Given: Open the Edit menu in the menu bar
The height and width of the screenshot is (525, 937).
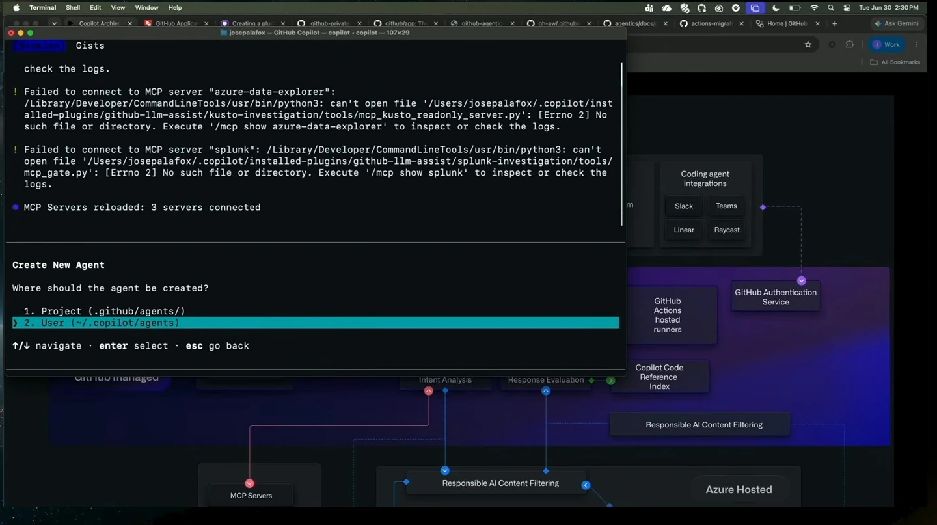Looking at the screenshot, I should coord(95,7).
